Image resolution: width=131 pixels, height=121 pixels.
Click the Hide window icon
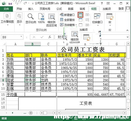point(81,20)
